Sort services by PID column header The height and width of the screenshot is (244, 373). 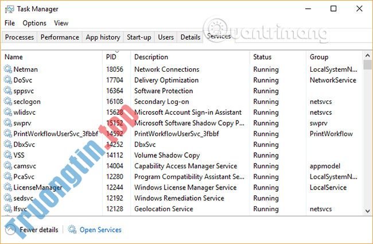(x=111, y=57)
